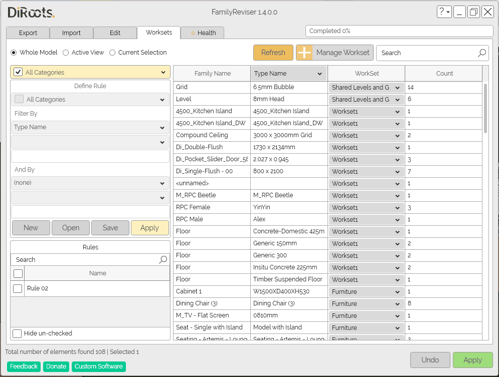The height and width of the screenshot is (377, 499).
Task: Click the DiRoots logo
Action: point(31,13)
